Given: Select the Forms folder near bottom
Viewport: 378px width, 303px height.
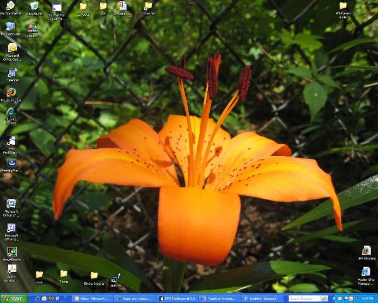Looking at the screenshot, I should (64, 276).
